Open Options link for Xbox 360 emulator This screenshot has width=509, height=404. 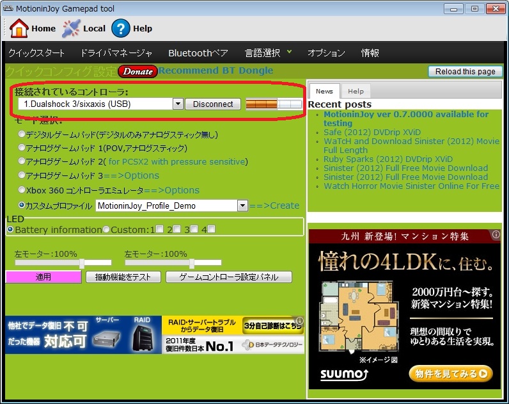(171, 190)
